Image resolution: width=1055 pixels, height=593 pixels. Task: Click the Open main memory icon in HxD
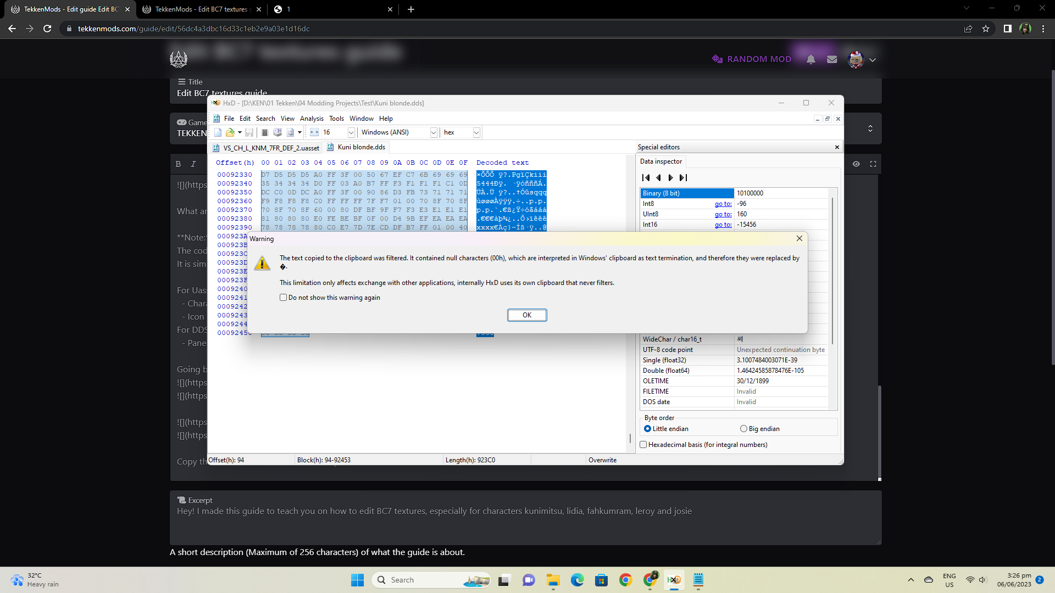point(264,132)
